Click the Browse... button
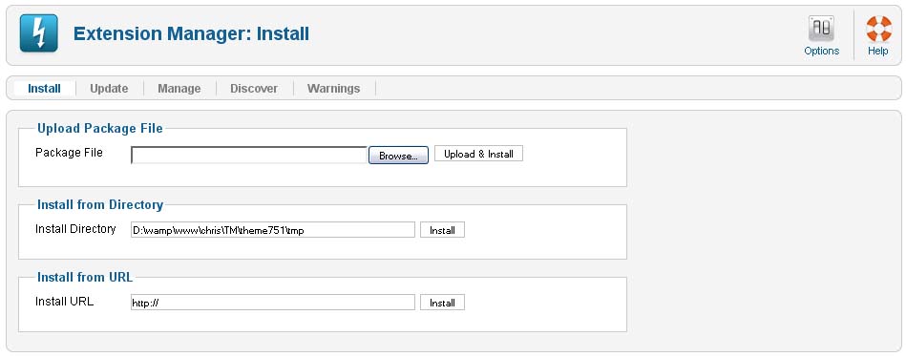 [398, 156]
